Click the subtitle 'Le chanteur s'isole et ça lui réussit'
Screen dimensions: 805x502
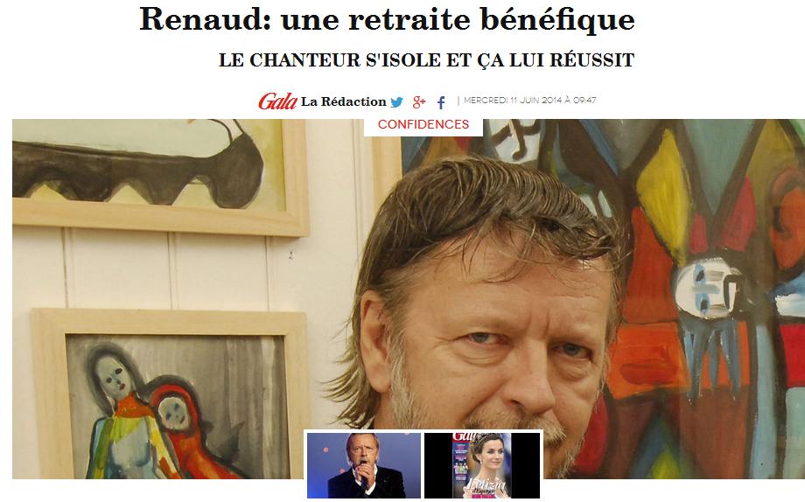427,60
